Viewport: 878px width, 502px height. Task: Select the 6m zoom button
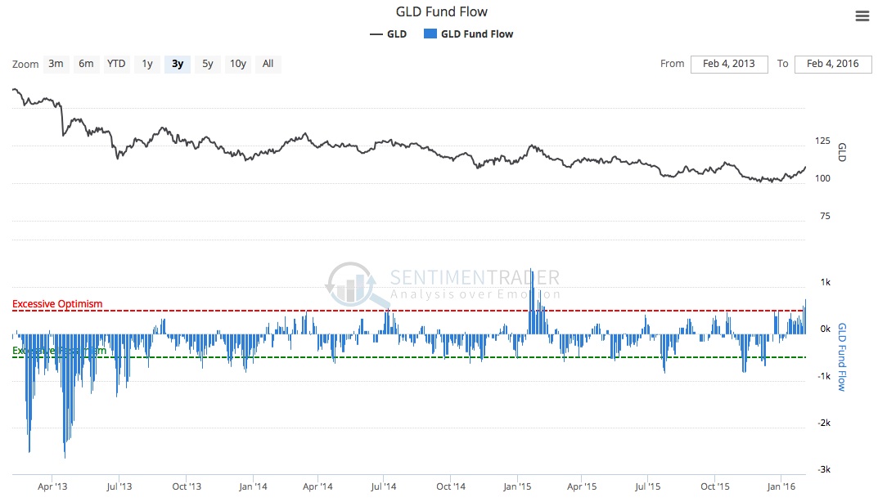click(86, 64)
